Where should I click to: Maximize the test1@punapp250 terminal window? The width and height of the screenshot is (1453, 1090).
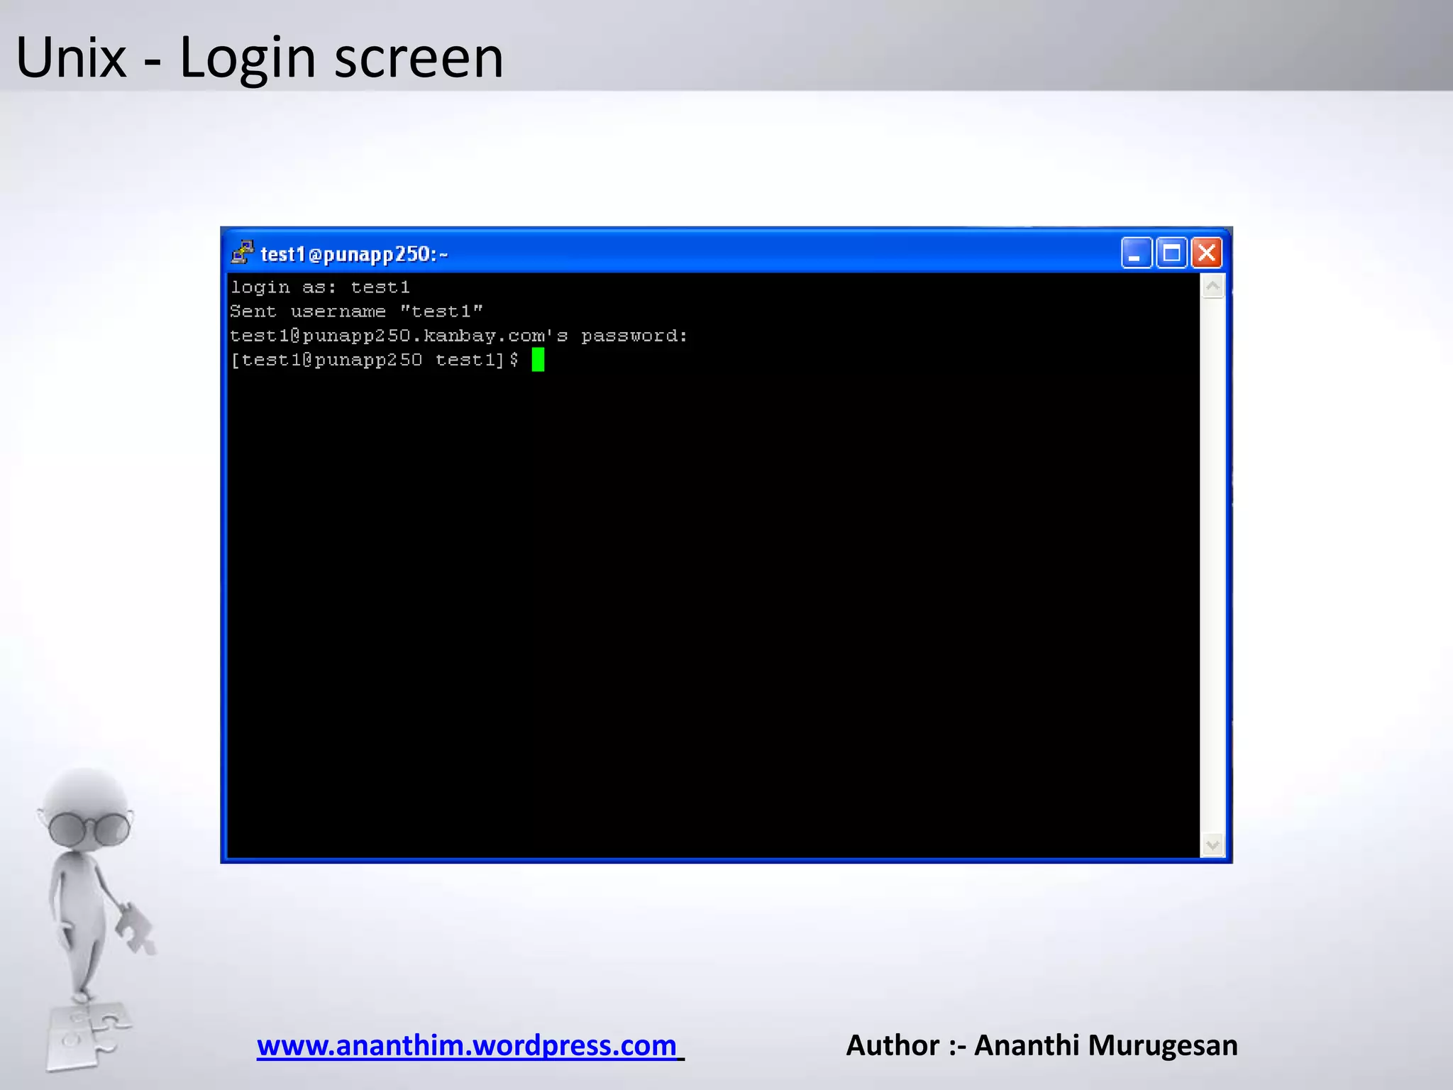1171,253
